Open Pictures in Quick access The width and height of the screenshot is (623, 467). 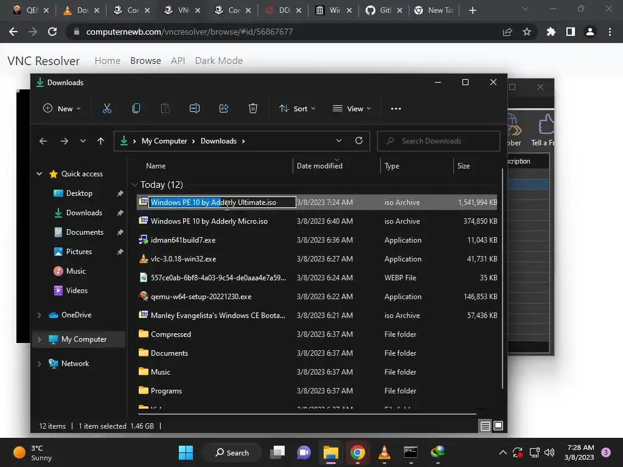point(78,252)
